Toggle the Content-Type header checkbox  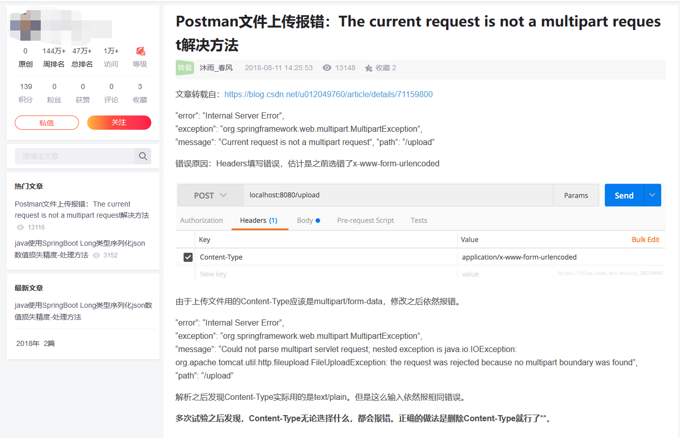[x=188, y=257]
